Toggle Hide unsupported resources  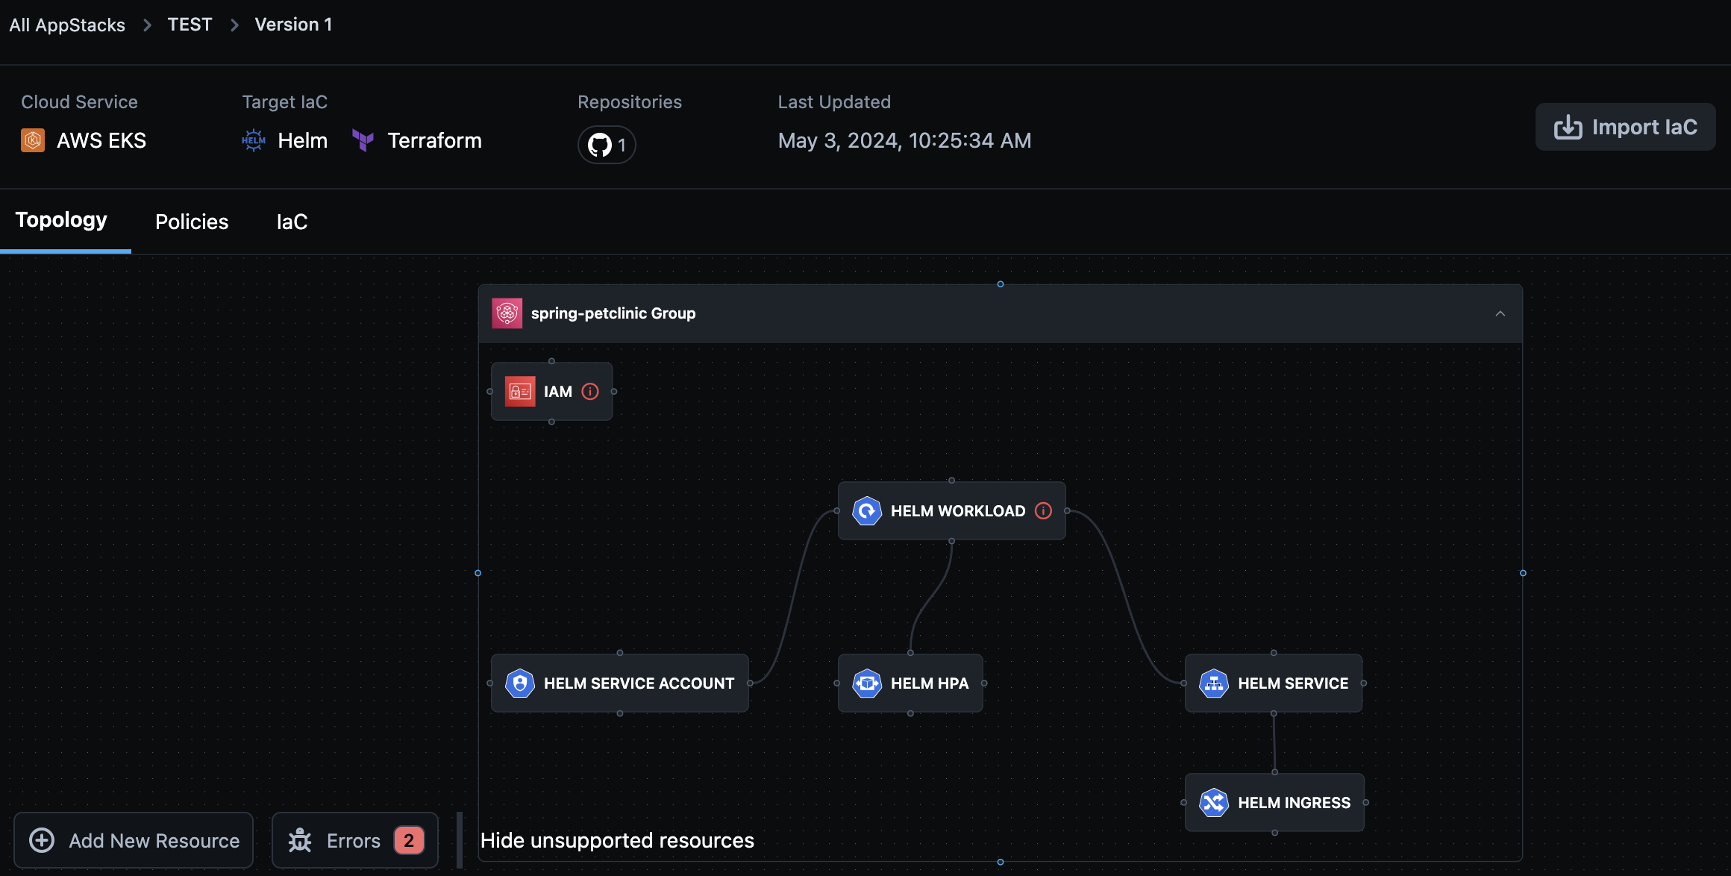pos(618,840)
